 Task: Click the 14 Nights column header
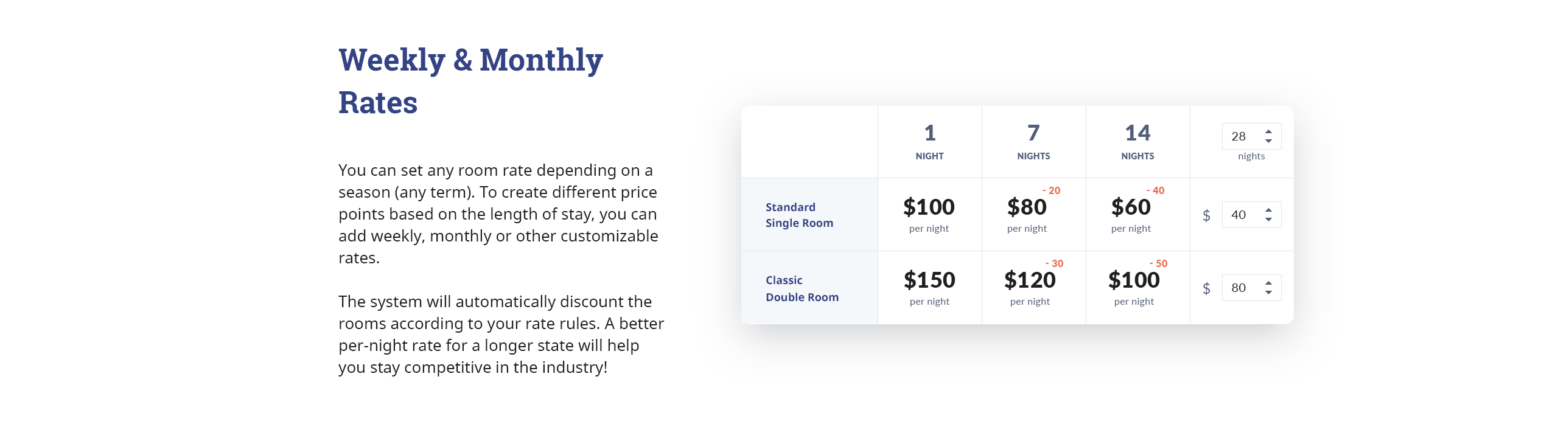pos(1137,142)
